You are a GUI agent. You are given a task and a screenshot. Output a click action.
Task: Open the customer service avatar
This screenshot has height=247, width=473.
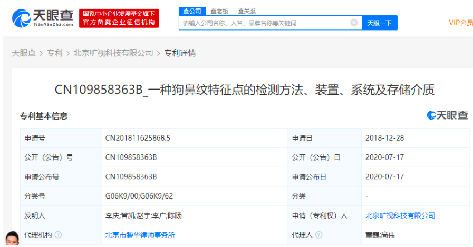12,239
